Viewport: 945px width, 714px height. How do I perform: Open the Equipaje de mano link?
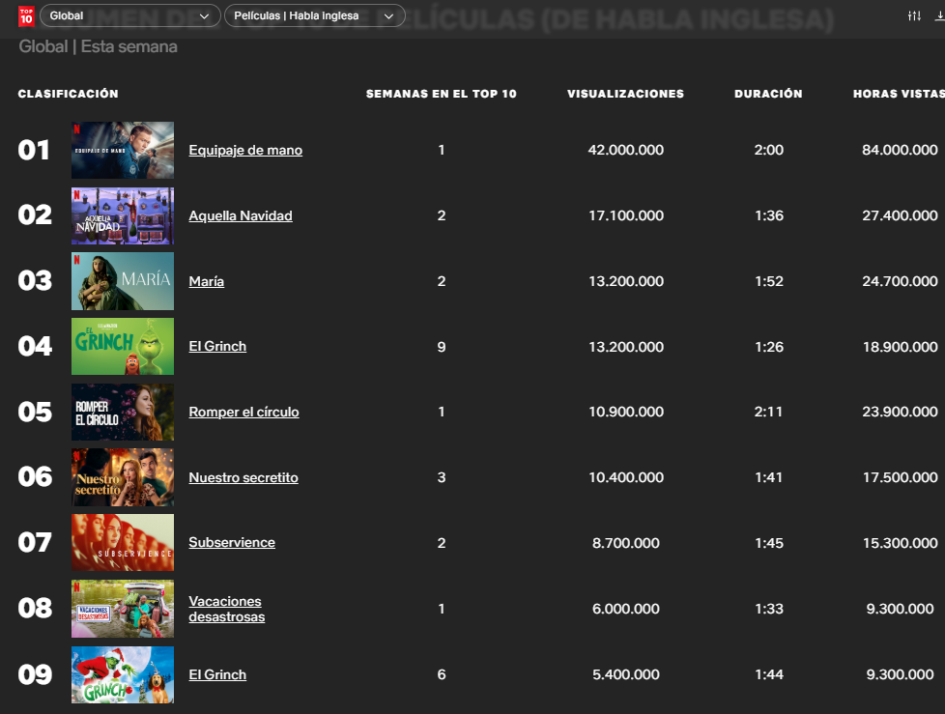[245, 150]
